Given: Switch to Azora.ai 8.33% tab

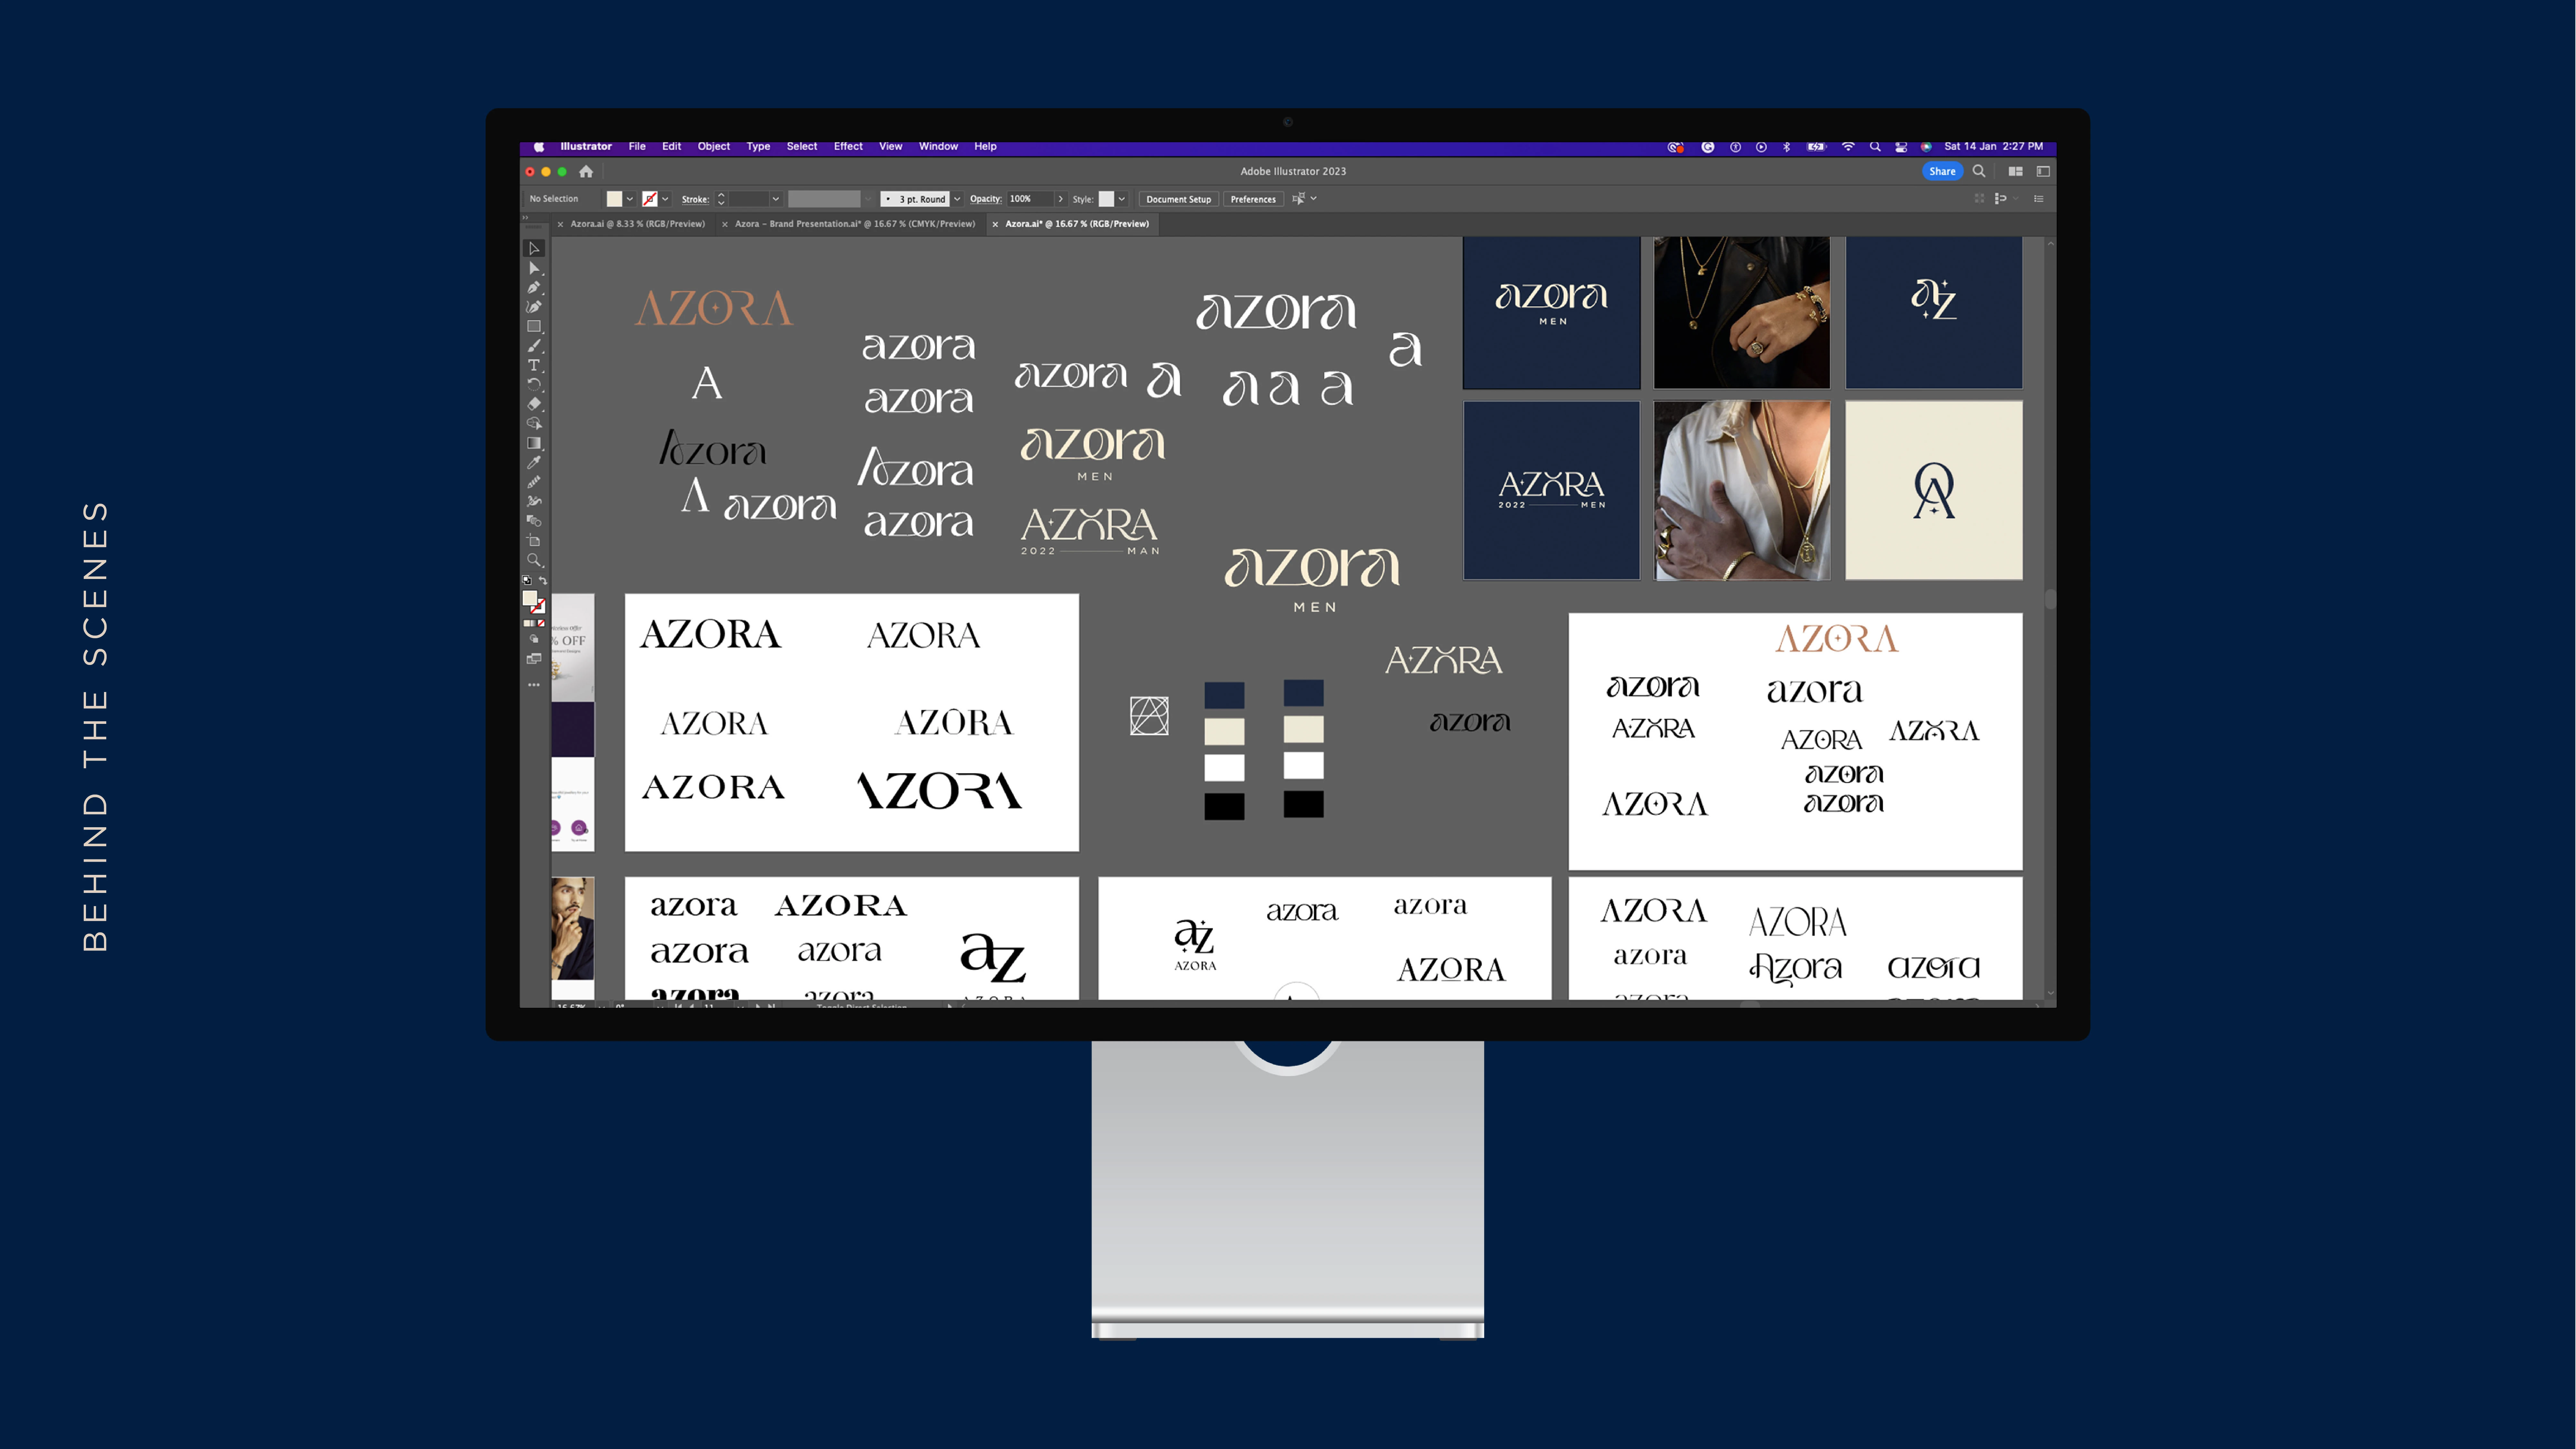Looking at the screenshot, I should [638, 224].
